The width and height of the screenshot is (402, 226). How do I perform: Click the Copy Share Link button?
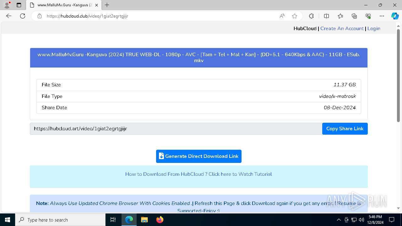click(345, 129)
